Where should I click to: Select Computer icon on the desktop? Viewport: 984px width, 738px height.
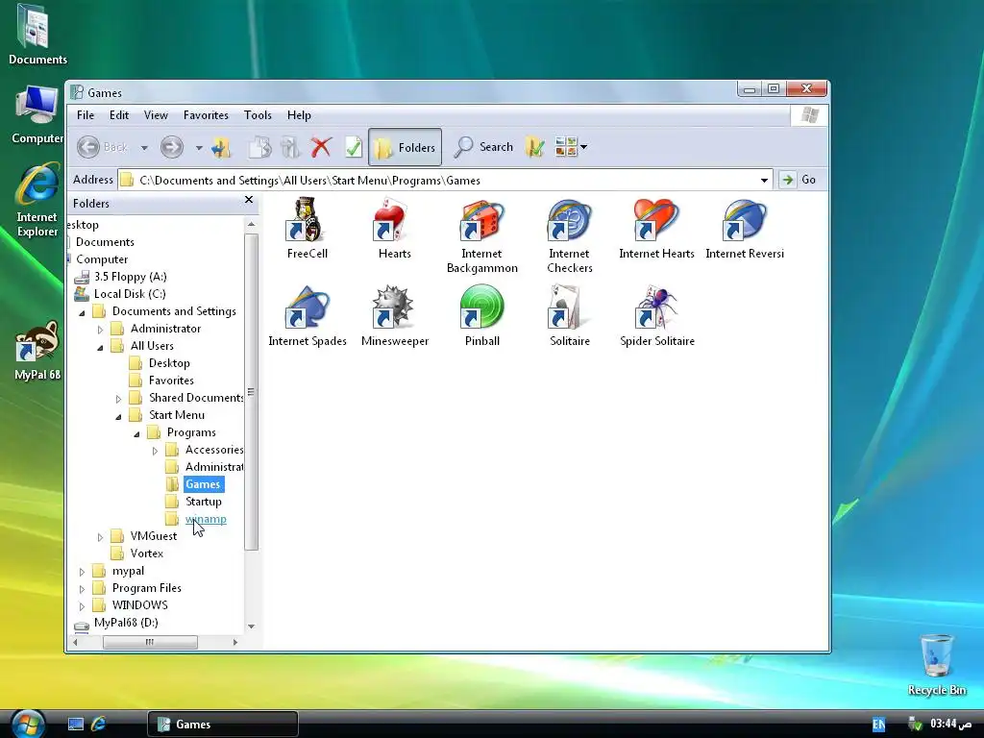(37, 114)
